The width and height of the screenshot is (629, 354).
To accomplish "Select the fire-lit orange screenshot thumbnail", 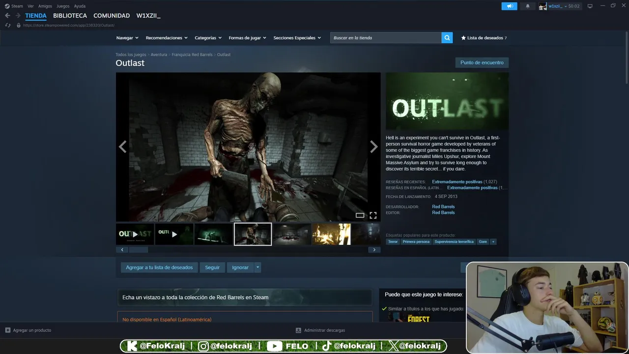I will (331, 234).
